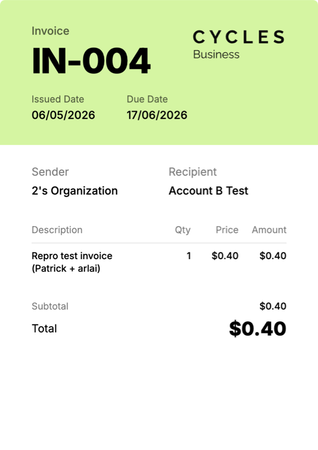Screen dimensions: 318x450
Task: Click the Sender section label
Action: [50, 172]
